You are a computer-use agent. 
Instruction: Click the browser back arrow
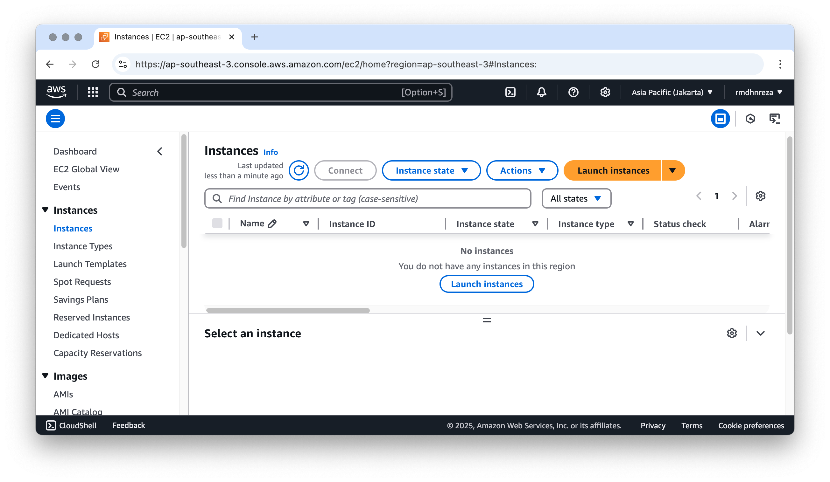click(50, 64)
